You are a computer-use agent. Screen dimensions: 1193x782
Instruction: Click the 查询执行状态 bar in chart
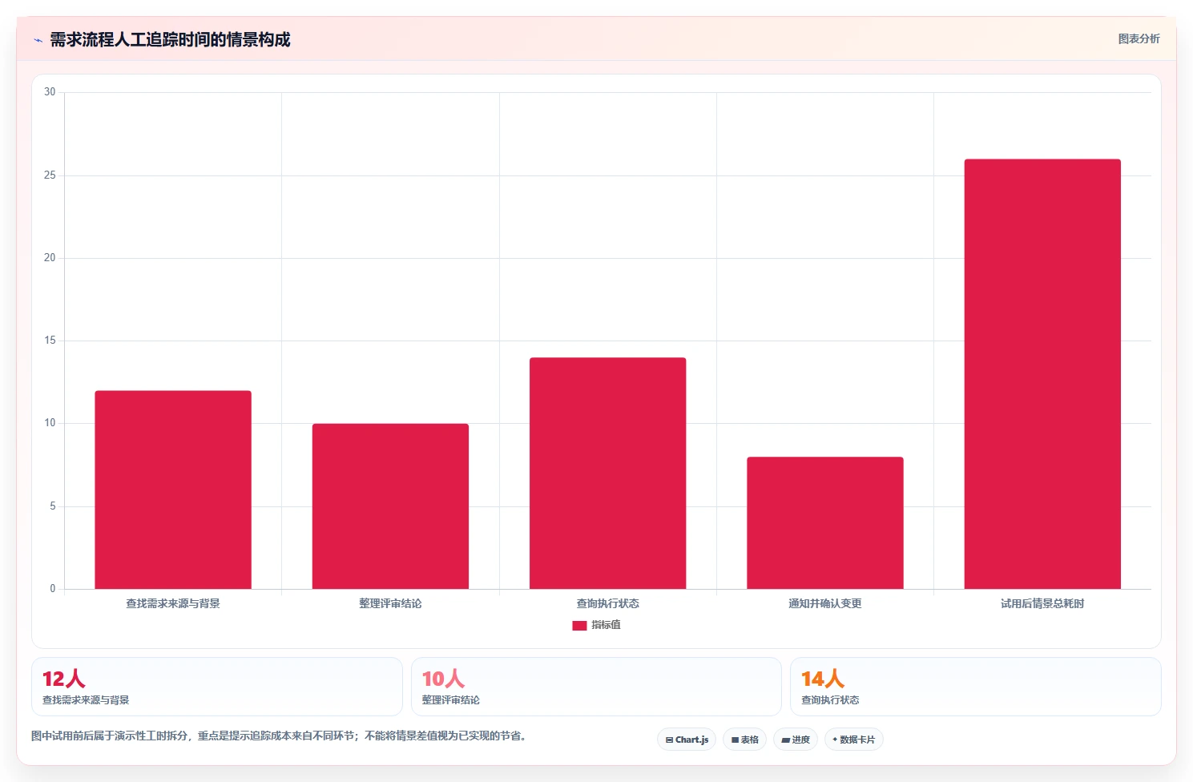607,473
